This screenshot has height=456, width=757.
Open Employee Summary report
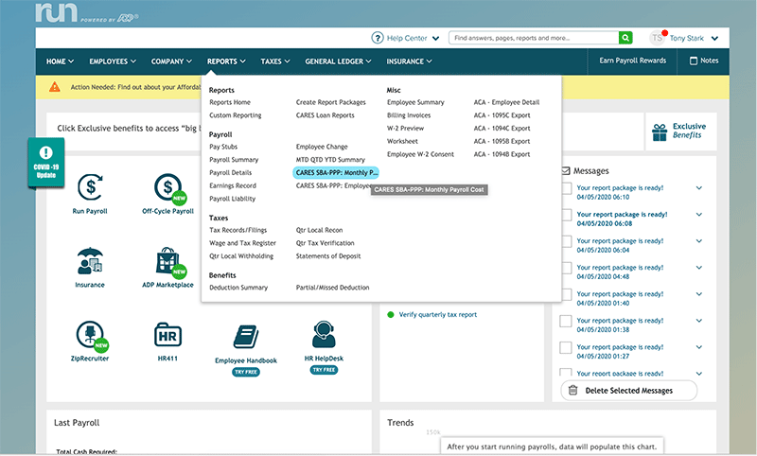coord(415,102)
